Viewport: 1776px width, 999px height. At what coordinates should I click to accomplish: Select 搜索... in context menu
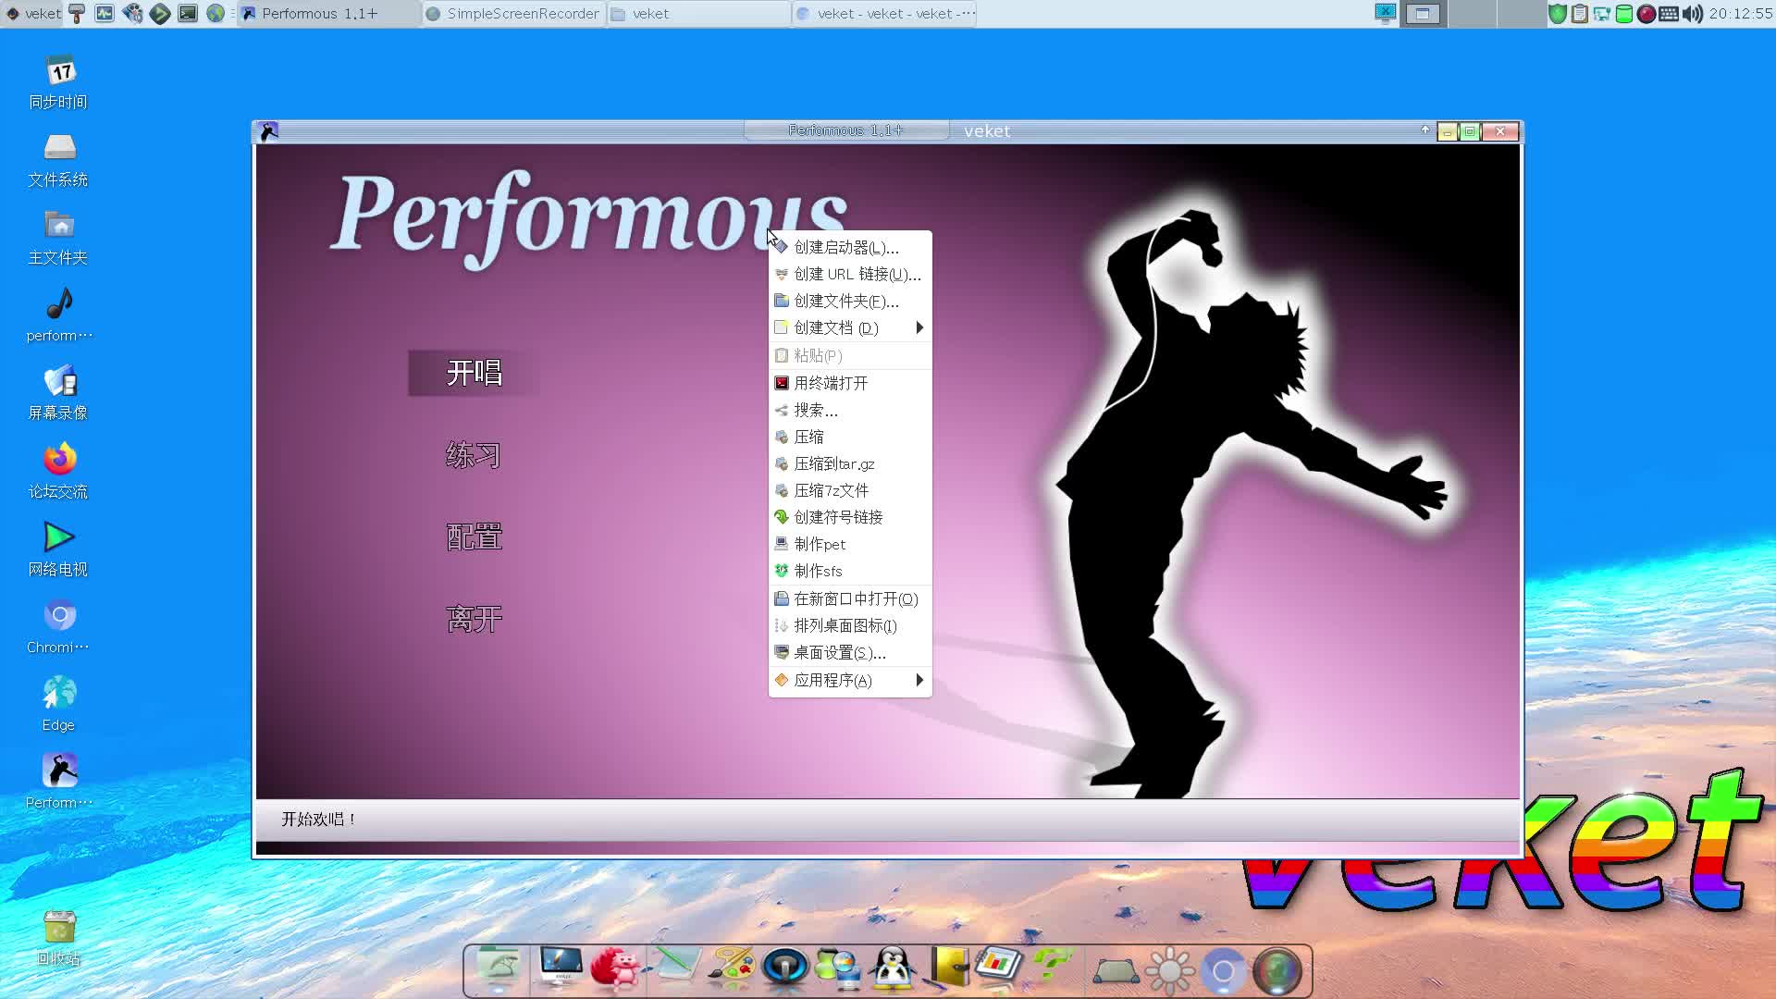click(x=850, y=410)
